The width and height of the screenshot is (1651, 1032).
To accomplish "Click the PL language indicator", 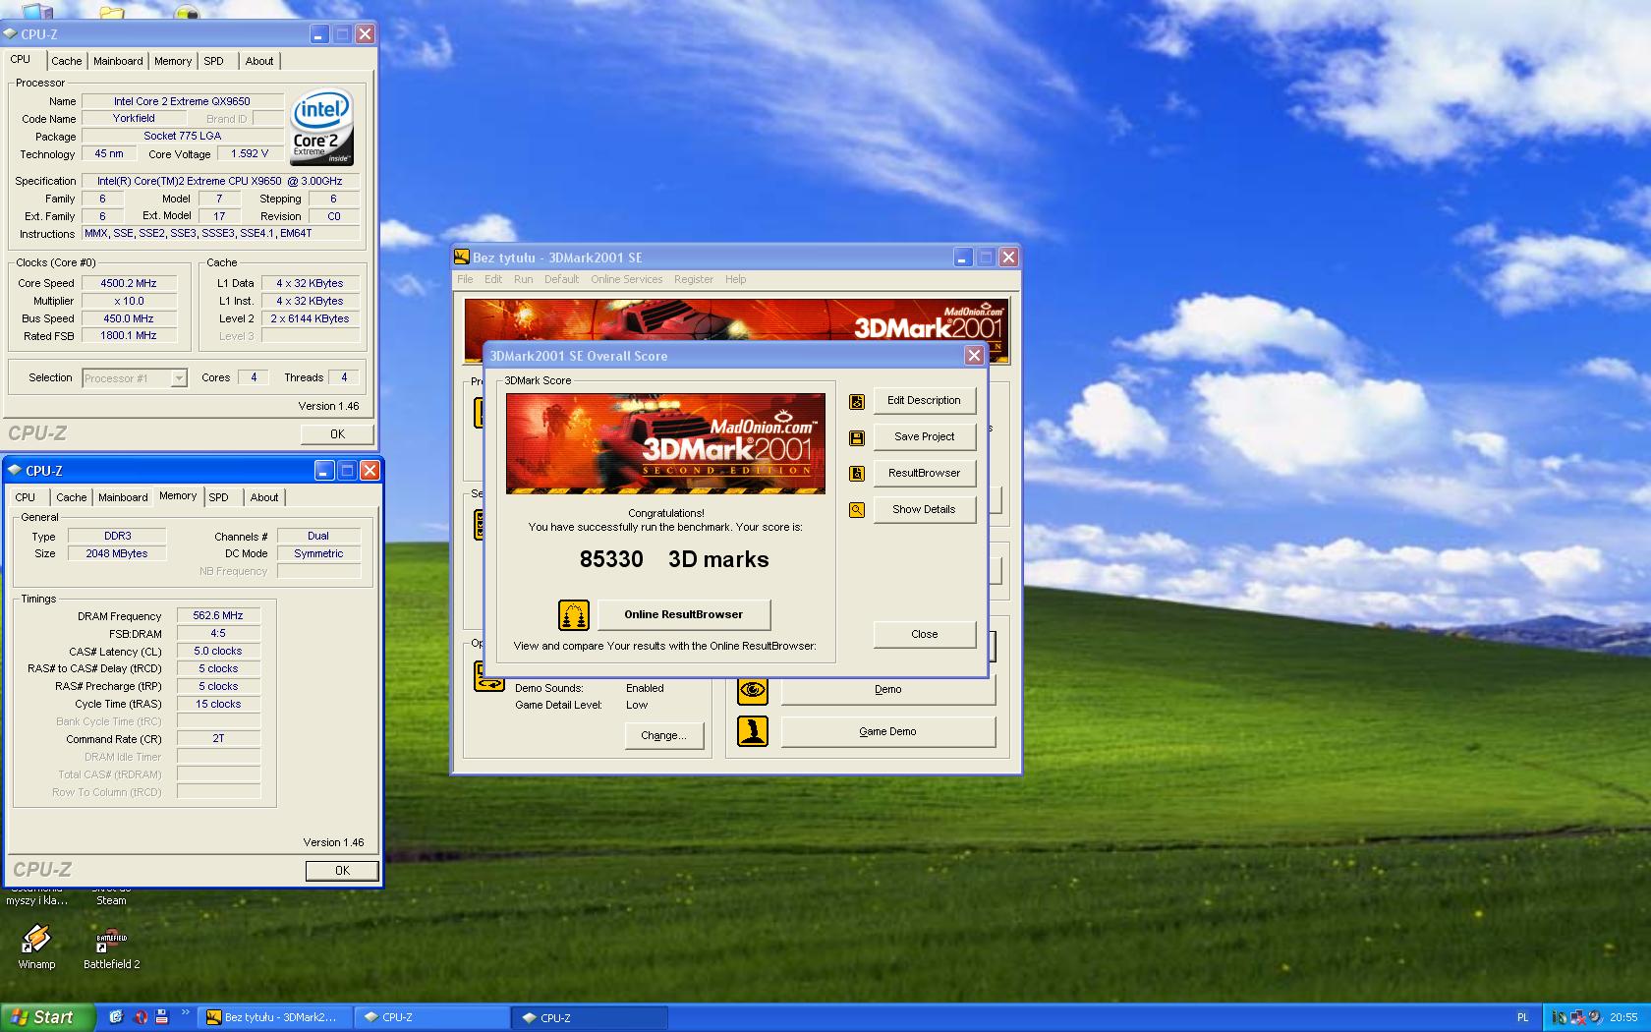I will (x=1522, y=1018).
